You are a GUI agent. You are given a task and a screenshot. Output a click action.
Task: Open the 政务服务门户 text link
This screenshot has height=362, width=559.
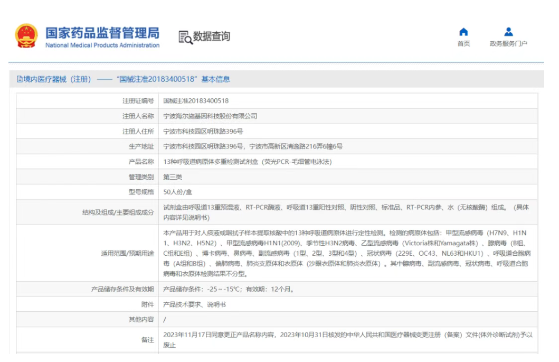pos(508,44)
